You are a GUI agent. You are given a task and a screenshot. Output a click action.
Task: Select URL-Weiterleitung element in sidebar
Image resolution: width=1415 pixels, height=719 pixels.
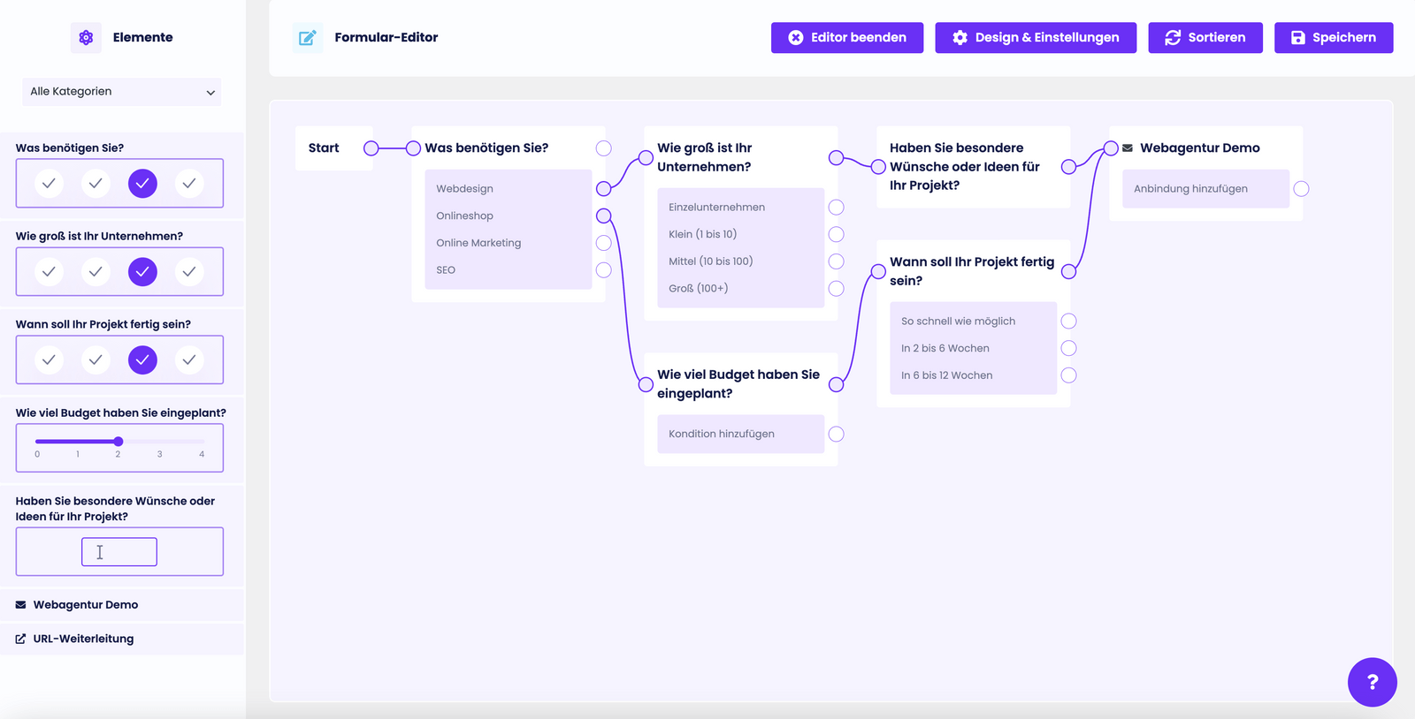click(84, 639)
